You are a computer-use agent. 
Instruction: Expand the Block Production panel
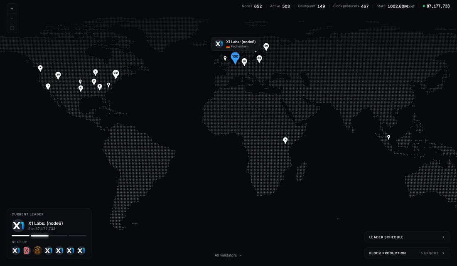pos(407,253)
